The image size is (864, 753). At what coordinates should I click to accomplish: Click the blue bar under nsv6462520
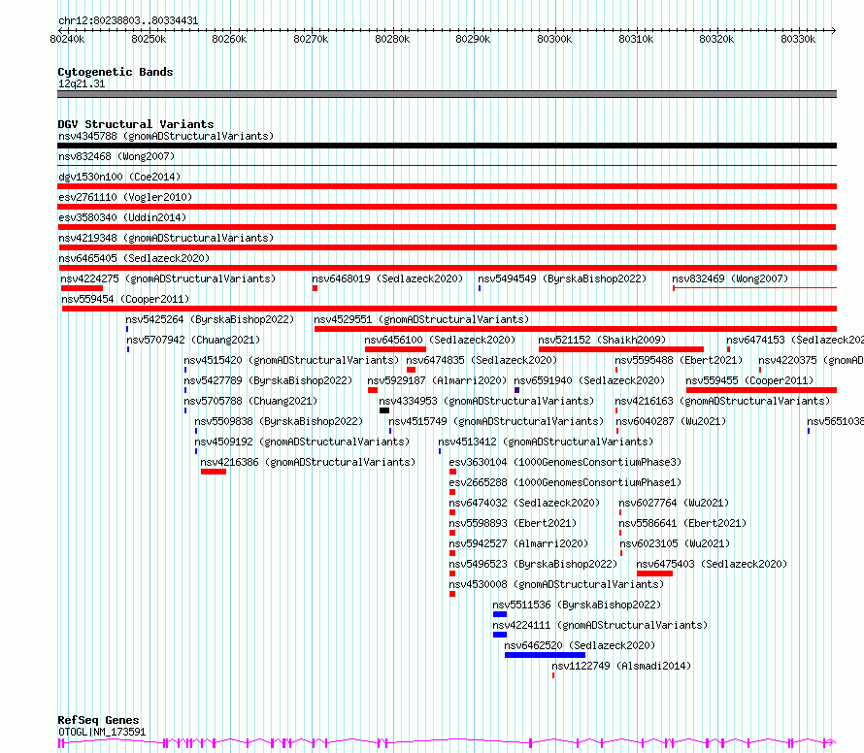(545, 655)
